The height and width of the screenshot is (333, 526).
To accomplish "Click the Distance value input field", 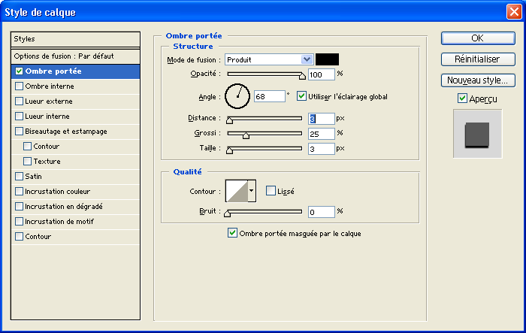I will [321, 119].
